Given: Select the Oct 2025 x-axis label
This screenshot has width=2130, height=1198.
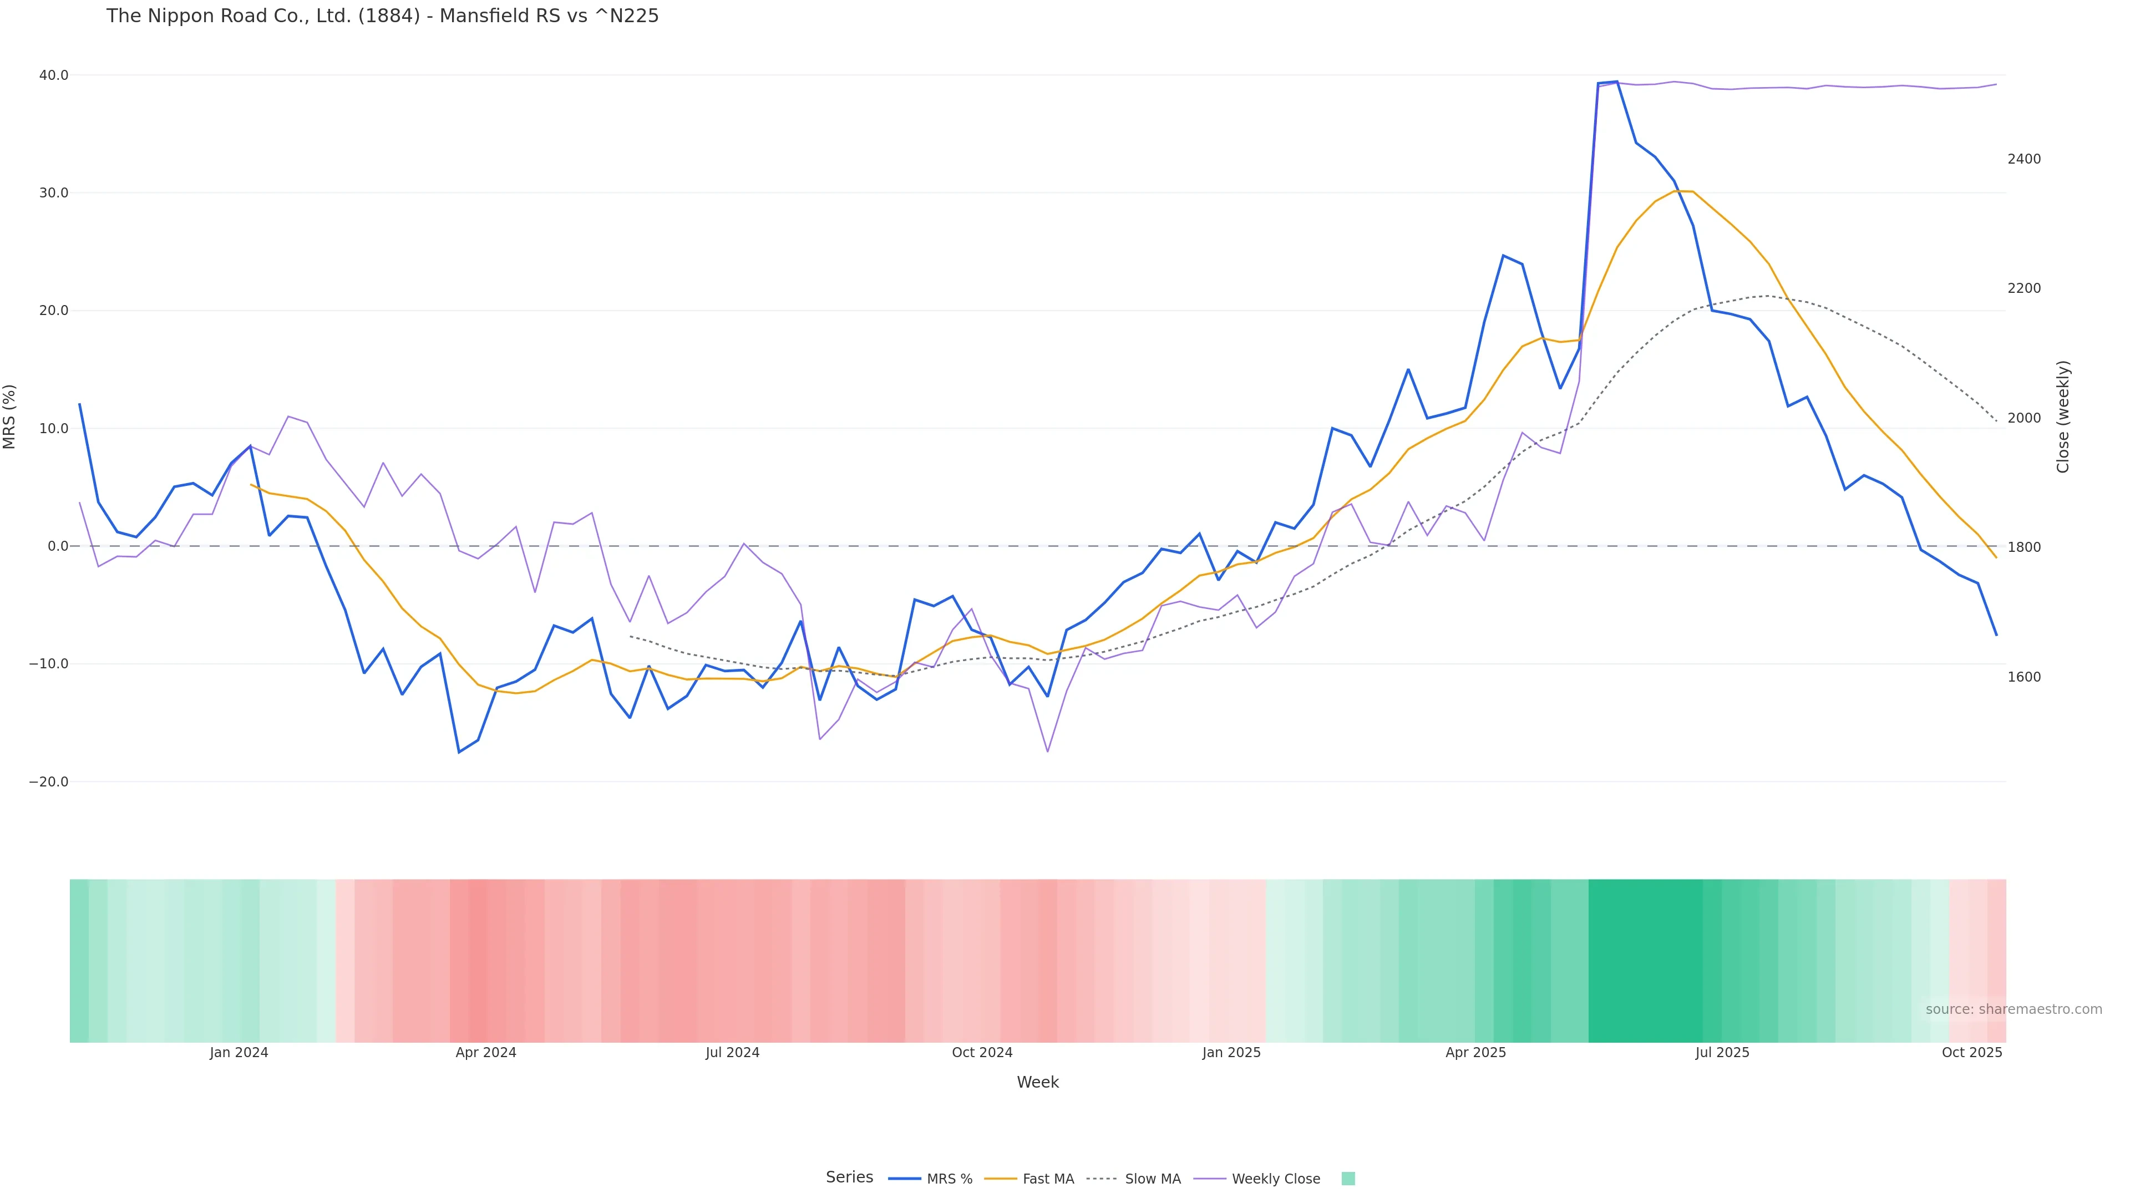Looking at the screenshot, I should point(1971,1053).
